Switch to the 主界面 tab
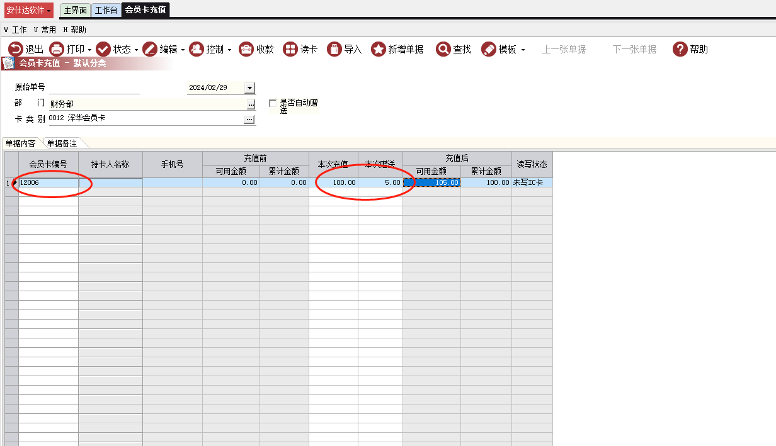The height and width of the screenshot is (446, 776). click(76, 11)
